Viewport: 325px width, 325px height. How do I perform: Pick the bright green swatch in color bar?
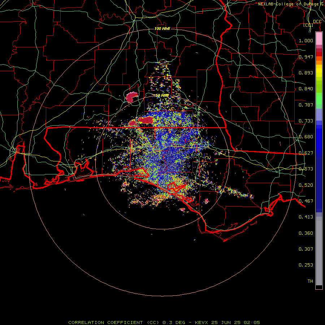point(319,99)
